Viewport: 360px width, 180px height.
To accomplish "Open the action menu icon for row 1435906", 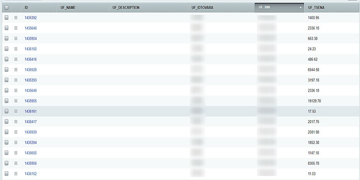I will pyautogui.click(x=16, y=163).
